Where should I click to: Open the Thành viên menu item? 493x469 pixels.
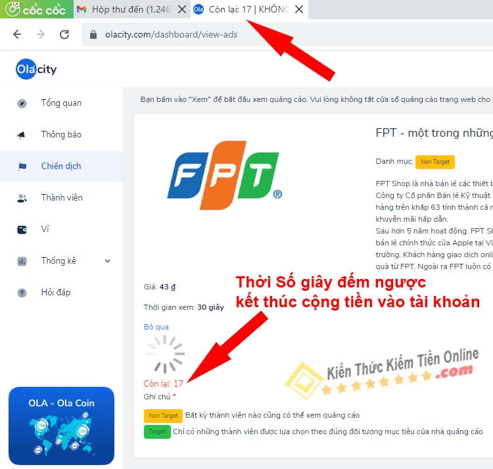pyautogui.click(x=61, y=197)
